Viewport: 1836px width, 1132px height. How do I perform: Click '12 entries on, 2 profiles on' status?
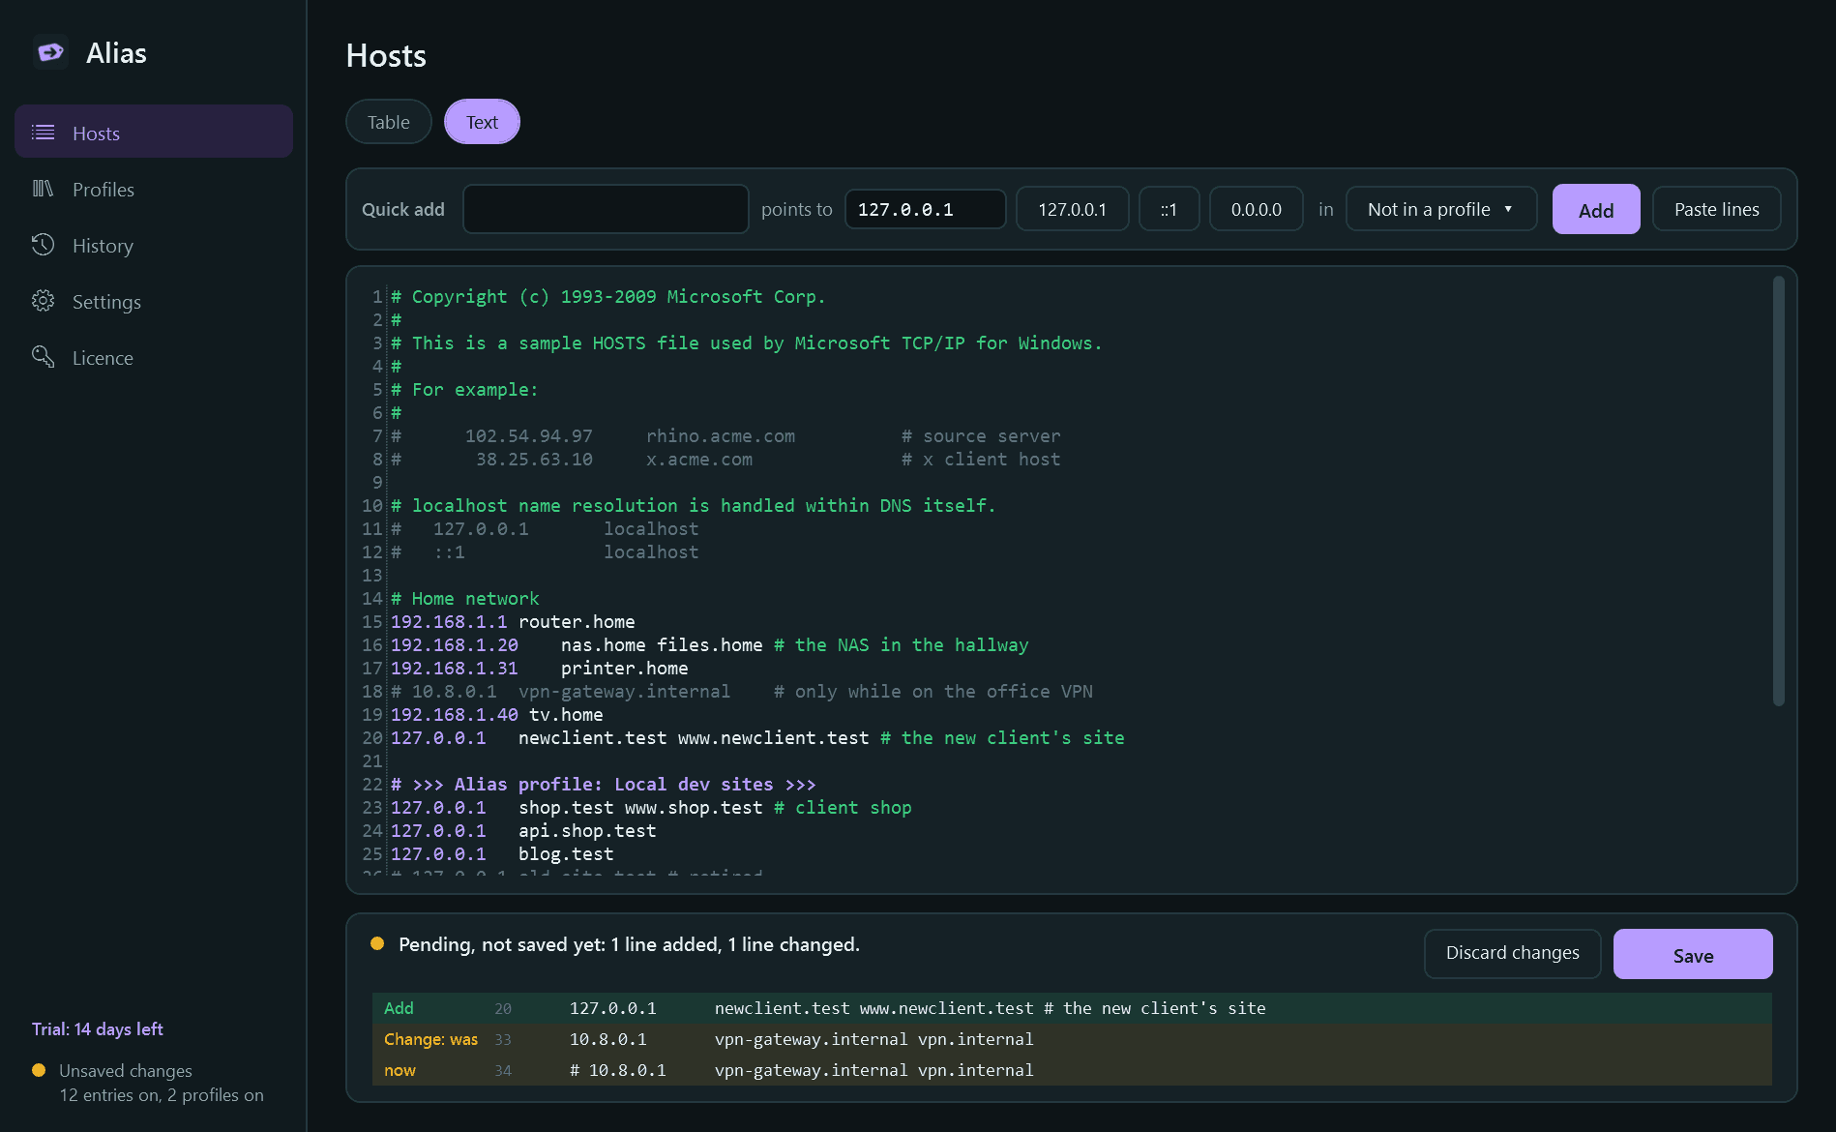tap(162, 1095)
